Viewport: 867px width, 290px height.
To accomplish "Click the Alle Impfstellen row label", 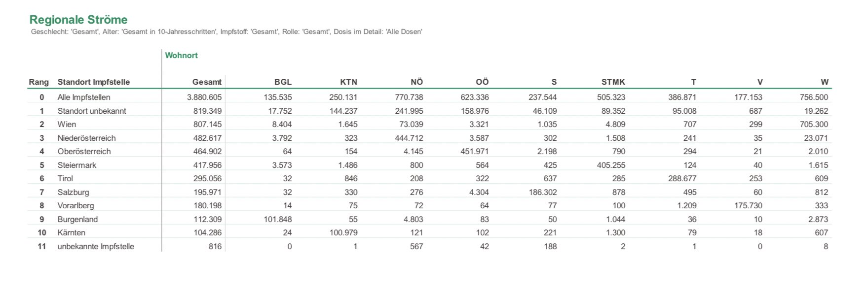I will [84, 97].
